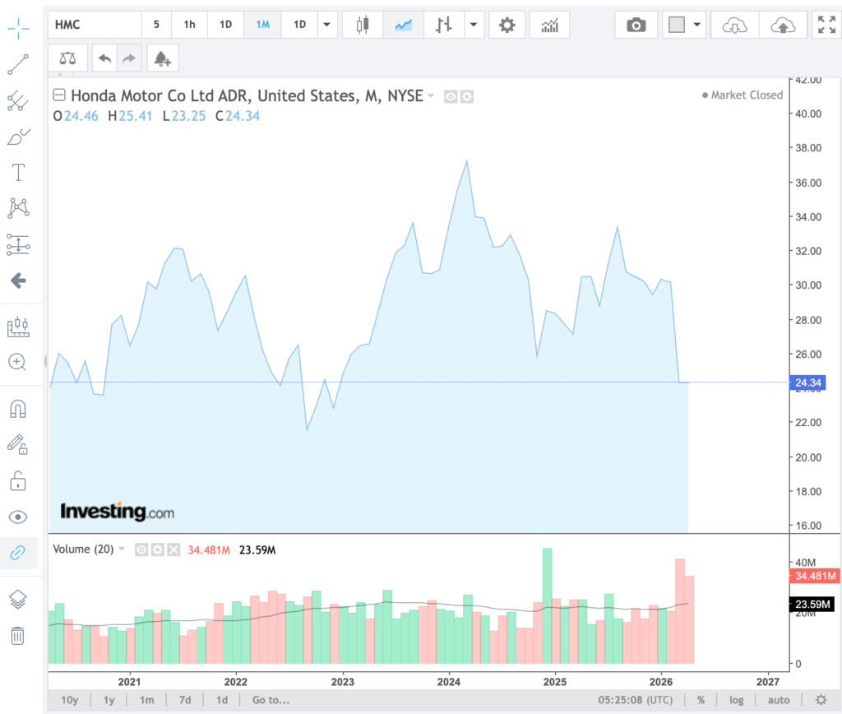Toggle visibility of all drawings eye icon
This screenshot has width=842, height=714.
click(18, 517)
